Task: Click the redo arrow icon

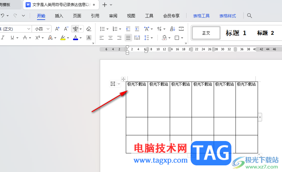Action: point(15,16)
